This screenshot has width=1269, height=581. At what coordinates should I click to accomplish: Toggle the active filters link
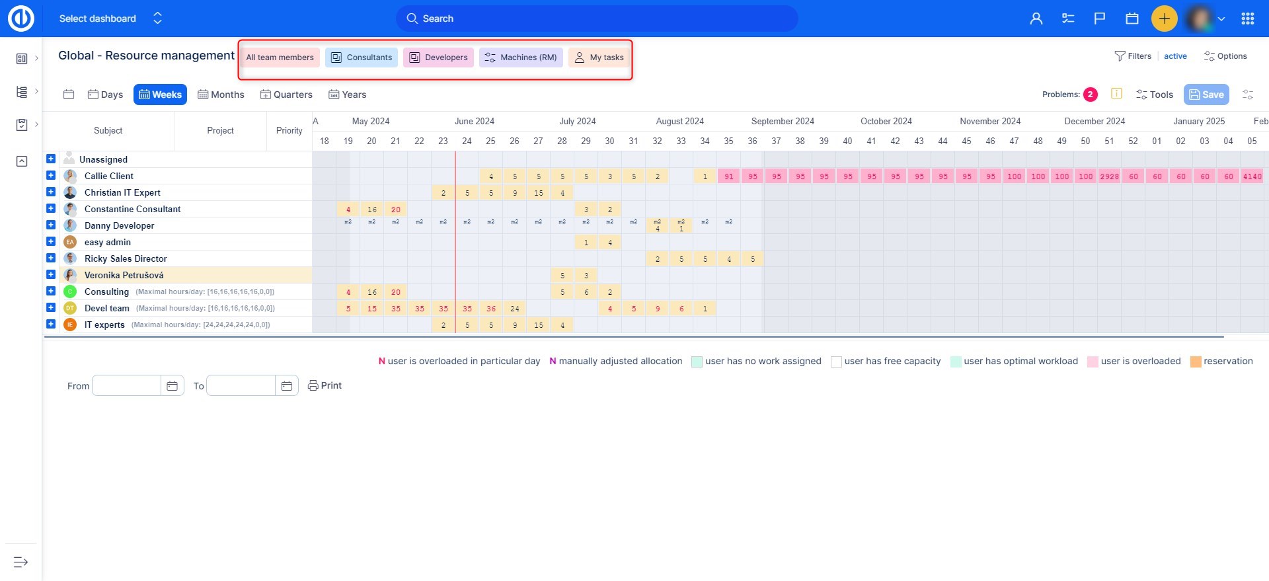tap(1175, 56)
